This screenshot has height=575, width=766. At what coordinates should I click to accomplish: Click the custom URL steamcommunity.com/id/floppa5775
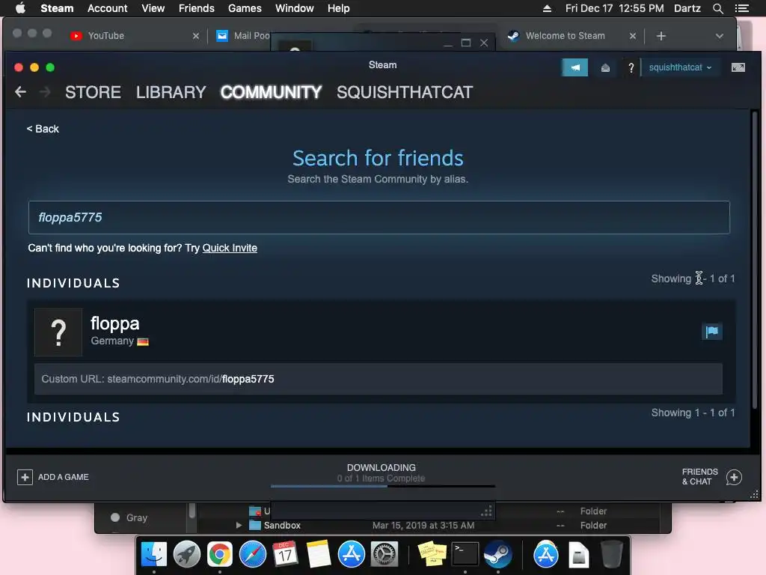point(191,379)
